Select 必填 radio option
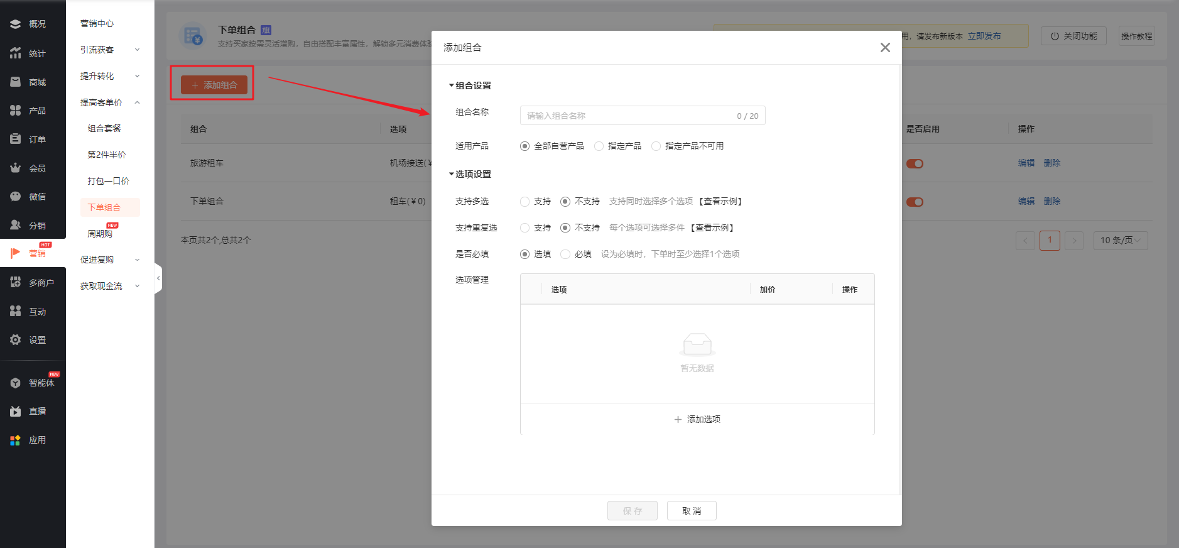The height and width of the screenshot is (548, 1179). [x=565, y=254]
